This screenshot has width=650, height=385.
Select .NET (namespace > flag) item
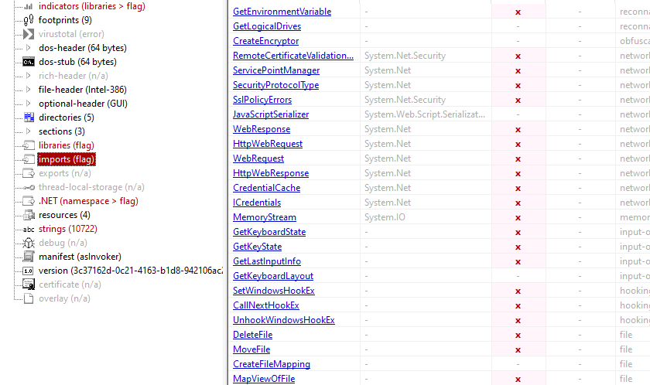click(x=88, y=201)
